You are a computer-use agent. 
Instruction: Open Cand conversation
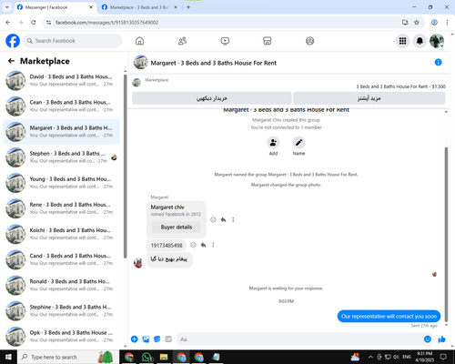tap(61, 259)
